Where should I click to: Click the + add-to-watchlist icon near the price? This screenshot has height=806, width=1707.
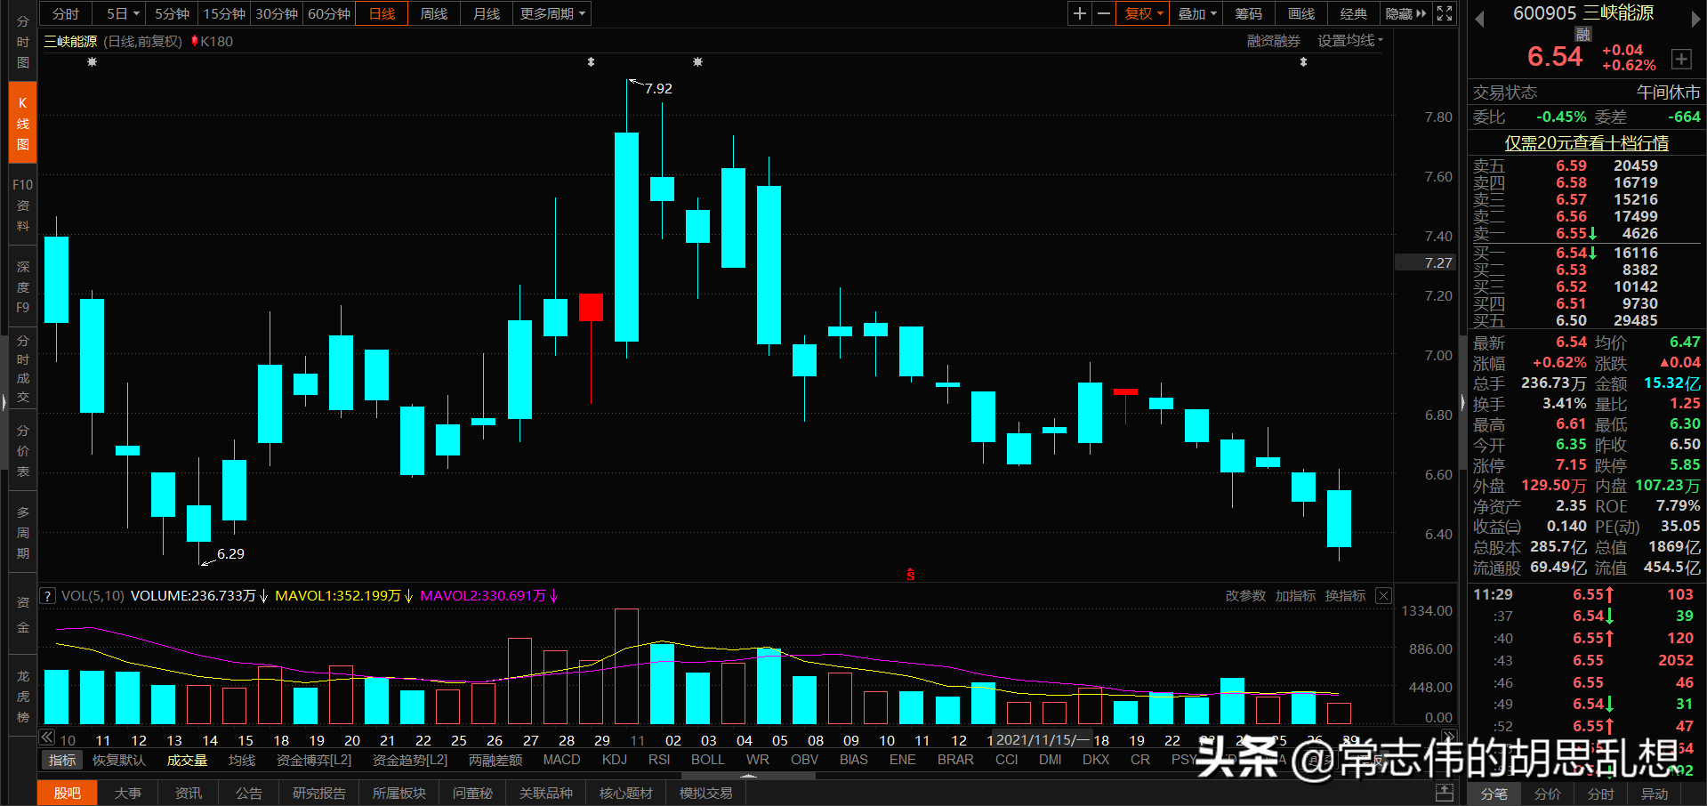[1682, 59]
